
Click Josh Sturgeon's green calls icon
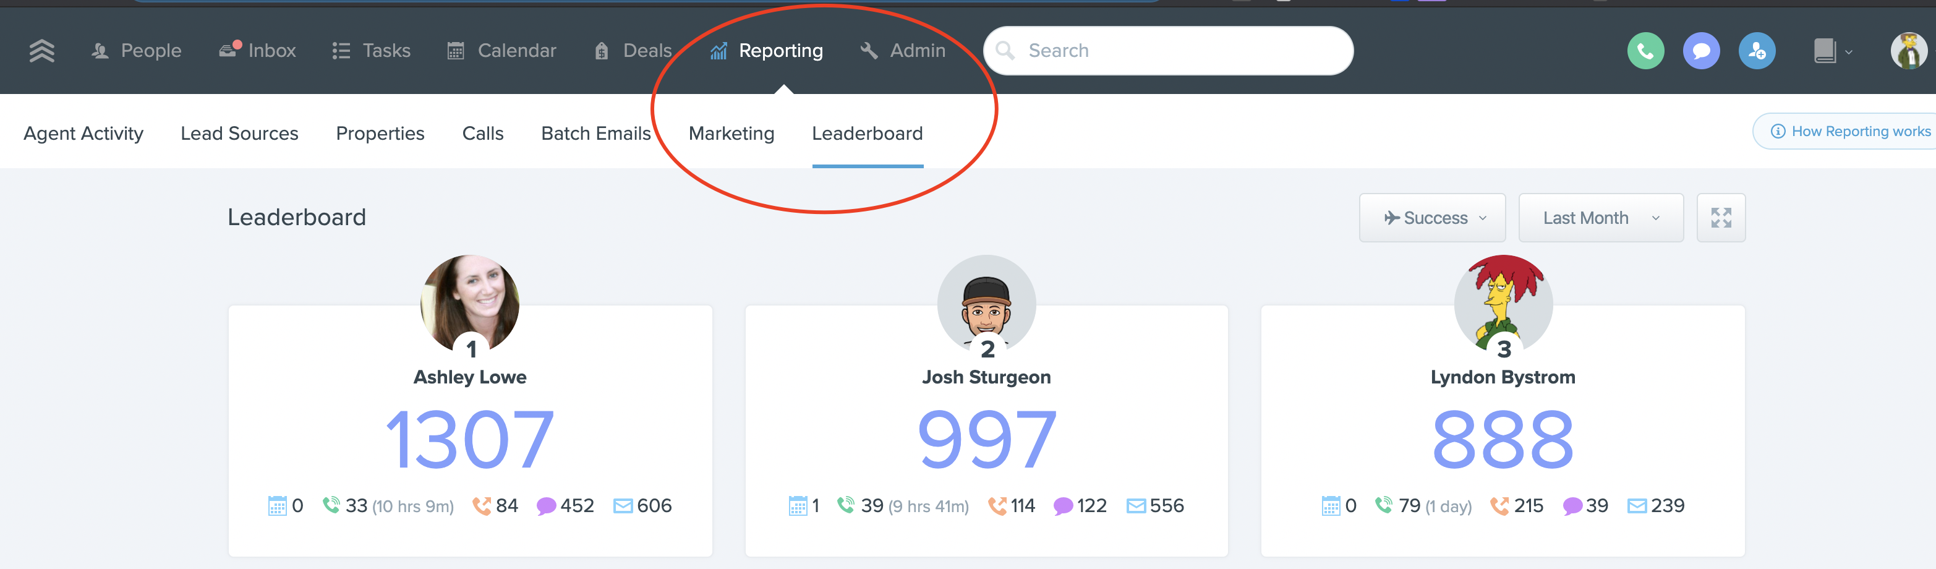point(846,505)
